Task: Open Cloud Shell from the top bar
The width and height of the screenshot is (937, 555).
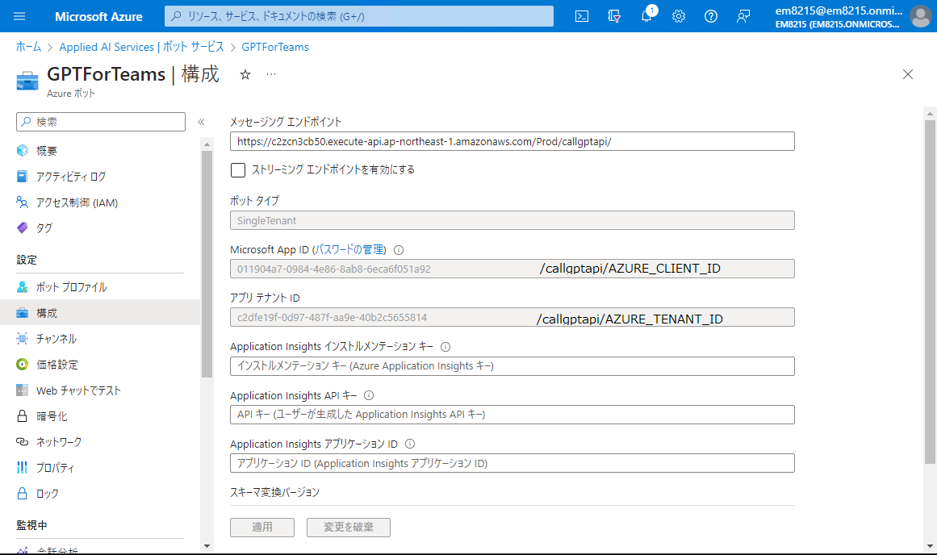Action: pyautogui.click(x=581, y=16)
